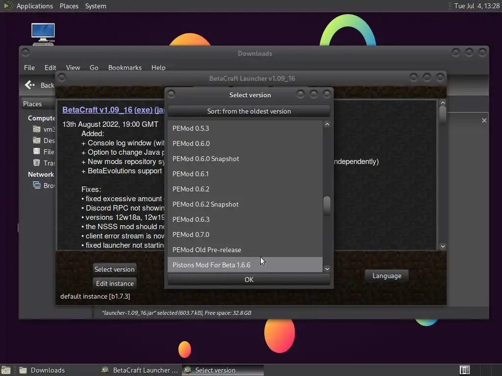This screenshot has height=376, width=502.
Task: Click the Network heading in sidebar
Action: point(41,174)
